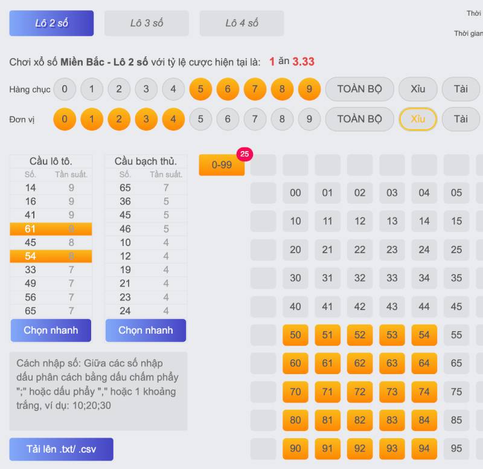Toggle number 94 in the number grid
The image size is (483, 469).
click(x=424, y=448)
